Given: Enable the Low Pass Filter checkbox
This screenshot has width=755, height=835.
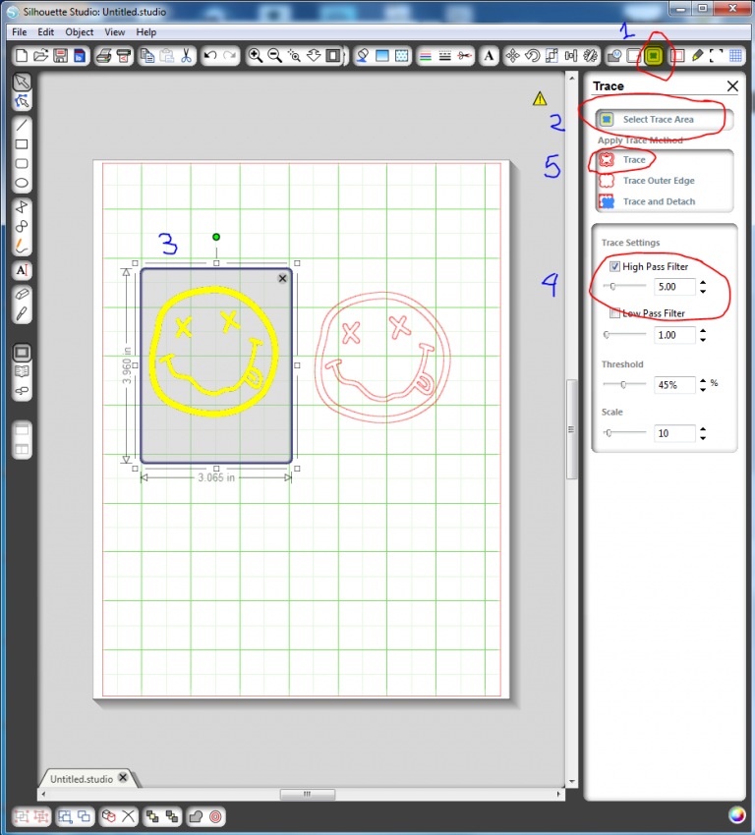Looking at the screenshot, I should [614, 313].
